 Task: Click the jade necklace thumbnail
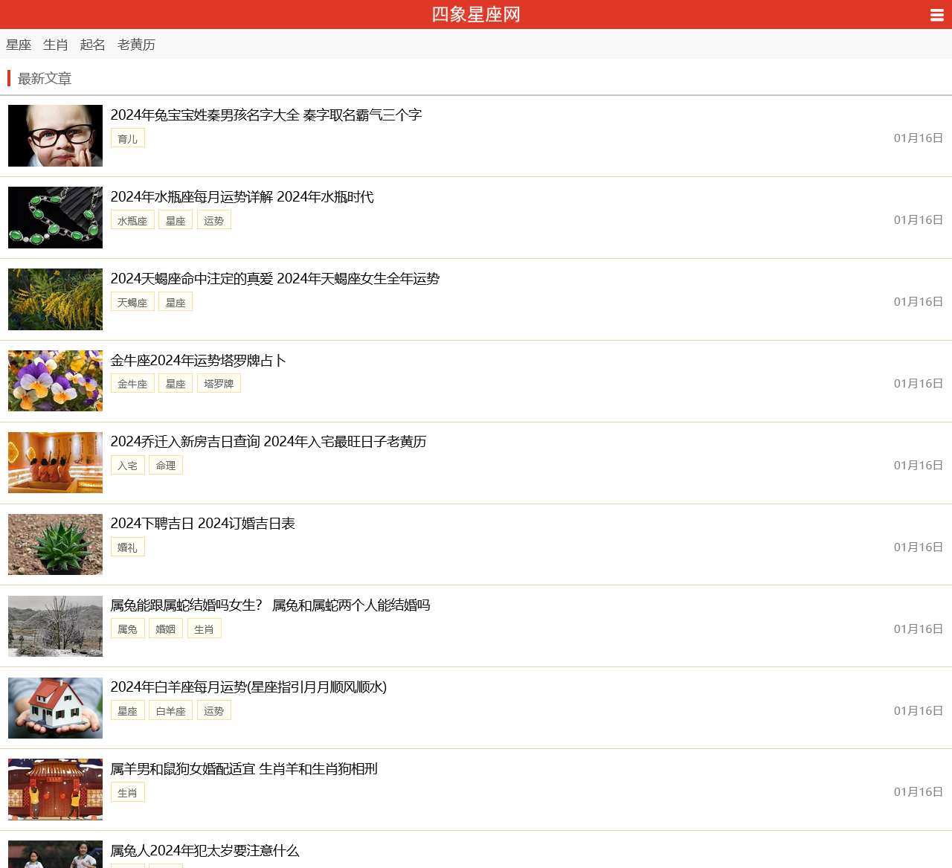click(55, 217)
